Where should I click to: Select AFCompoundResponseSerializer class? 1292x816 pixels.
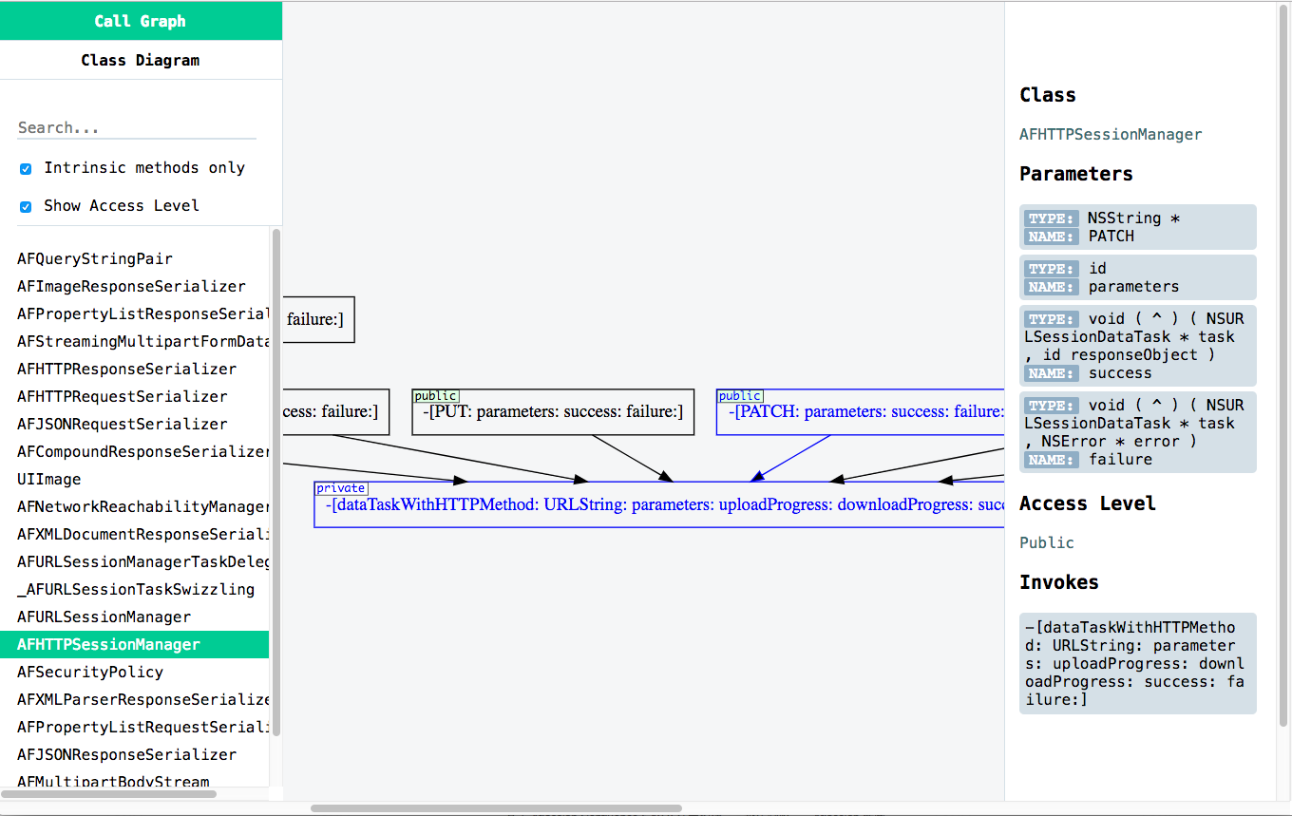tap(135, 451)
